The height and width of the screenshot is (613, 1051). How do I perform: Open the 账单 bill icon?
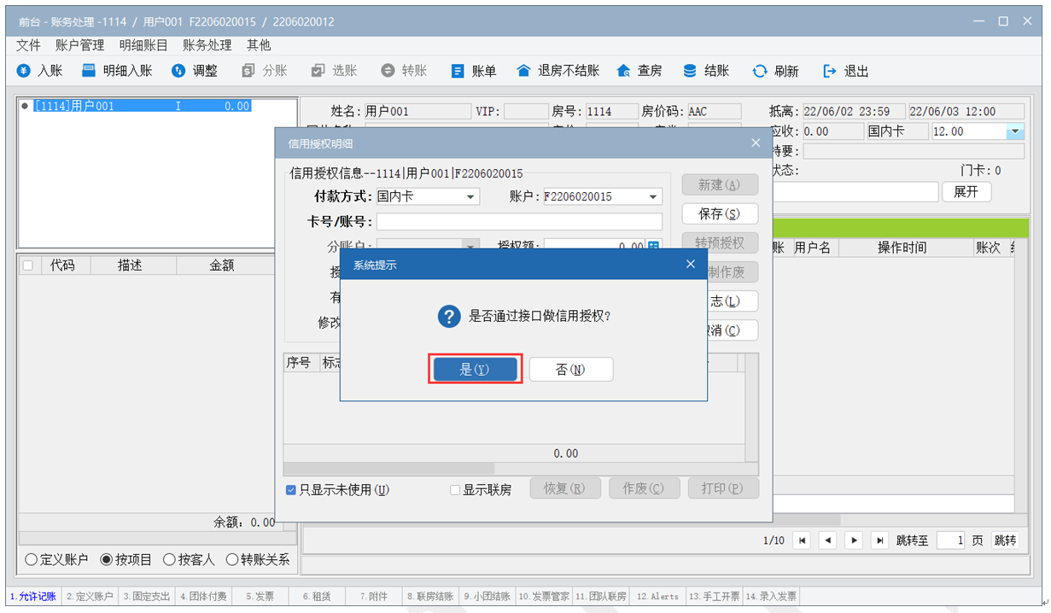(458, 72)
